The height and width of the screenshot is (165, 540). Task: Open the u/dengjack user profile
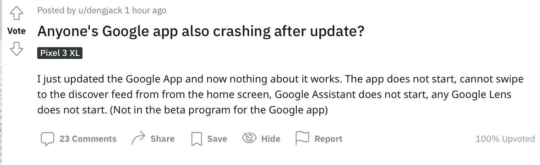[101, 11]
